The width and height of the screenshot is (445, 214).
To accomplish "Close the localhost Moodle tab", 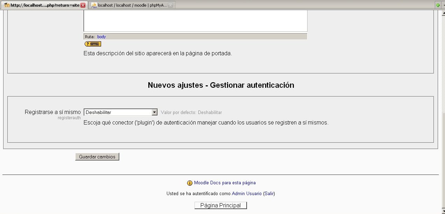I will pyautogui.click(x=83, y=5).
